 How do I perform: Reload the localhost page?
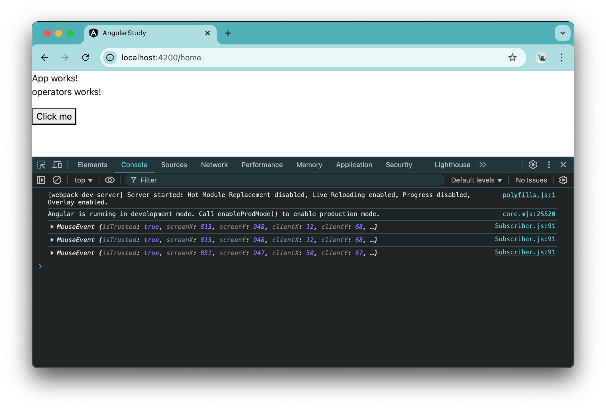(x=86, y=58)
